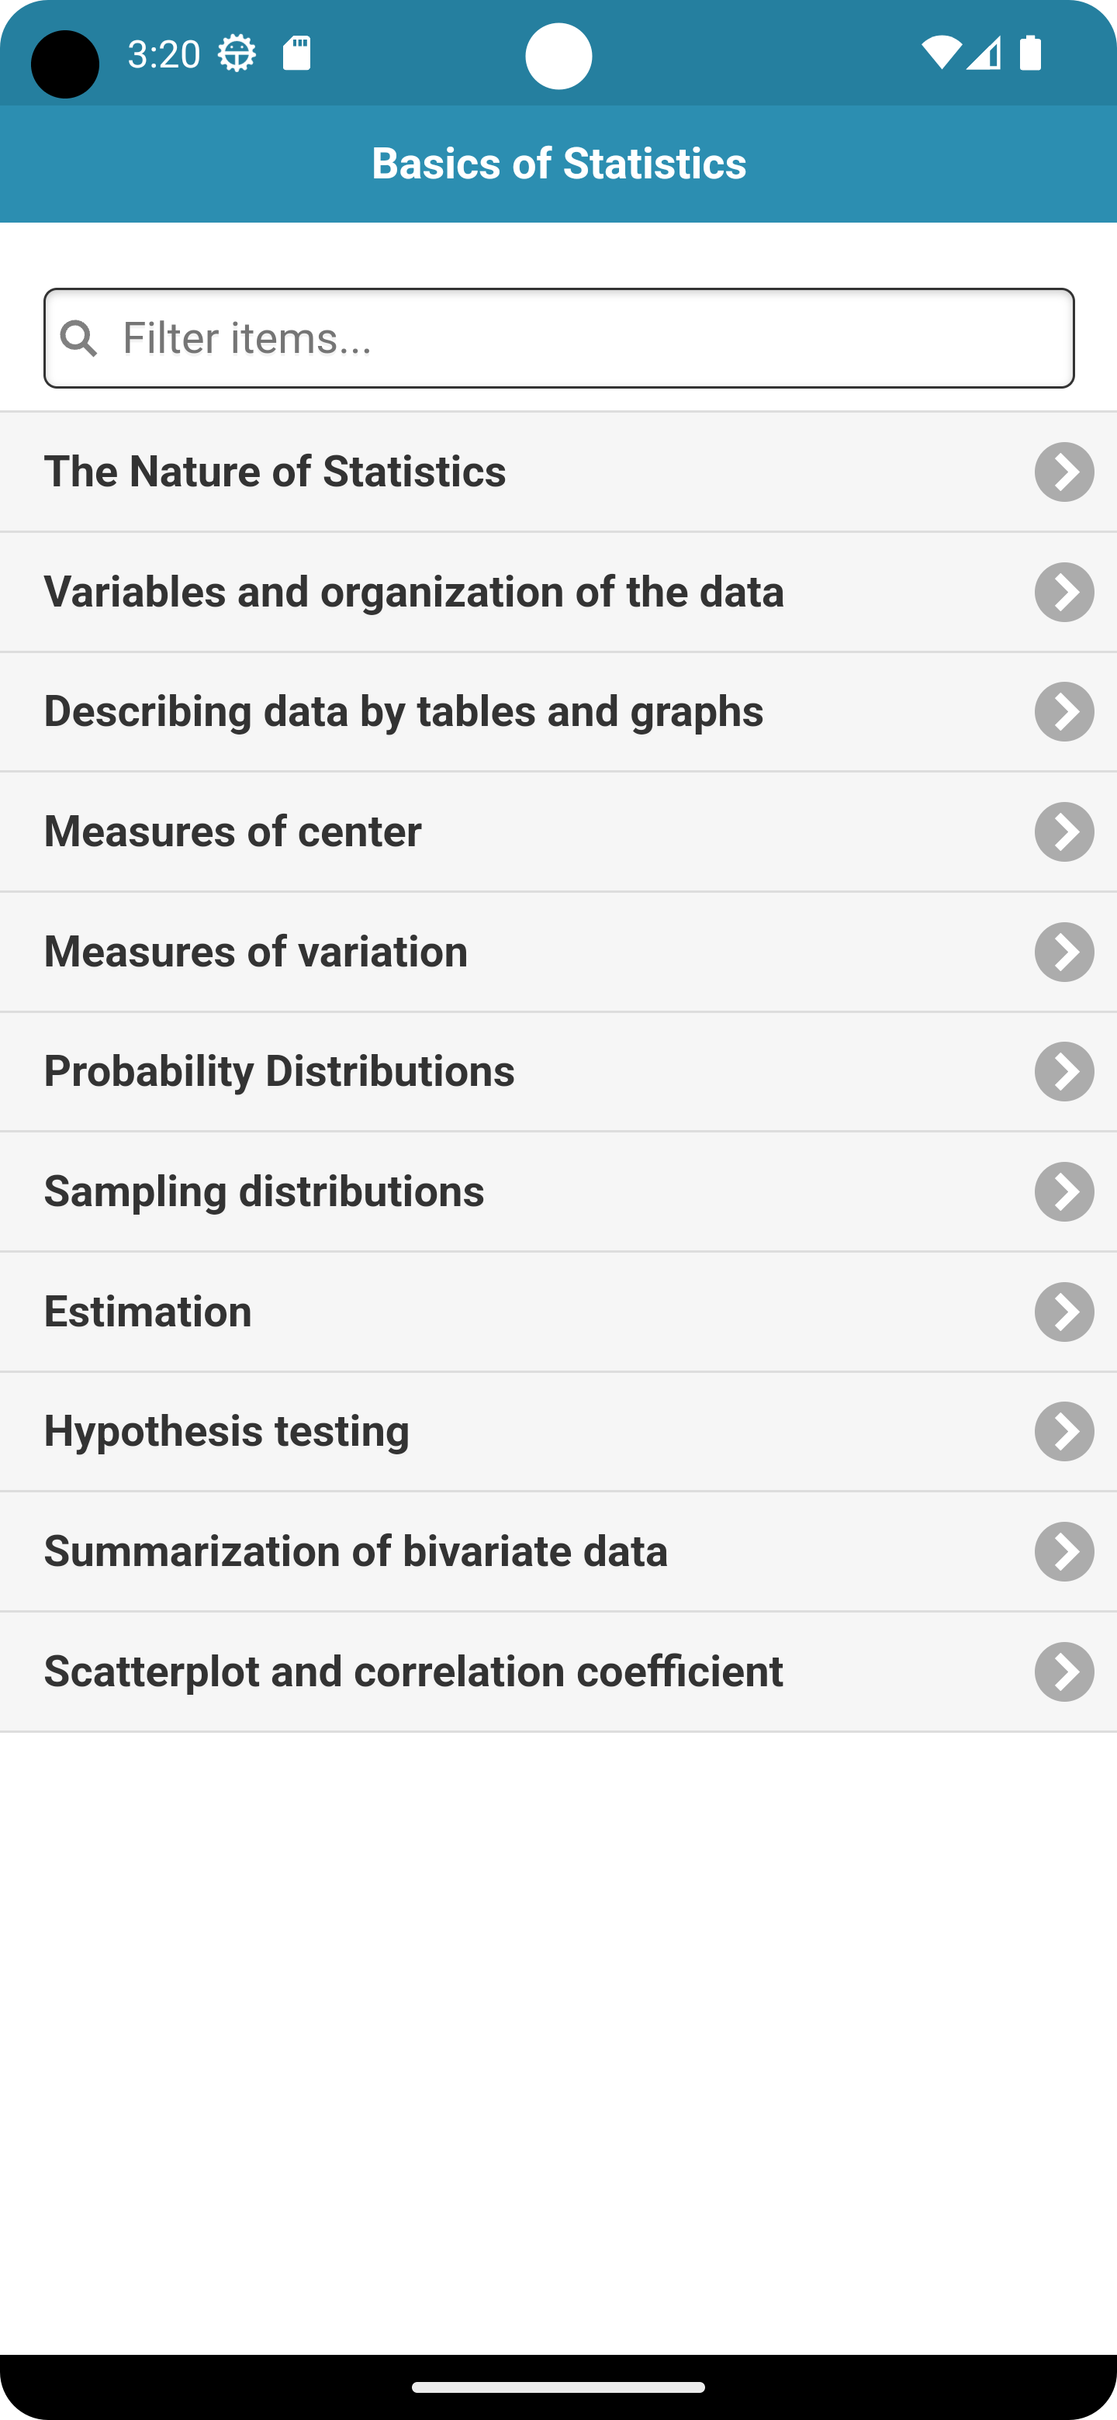Tap the arrow icon for Measures of center
The width and height of the screenshot is (1117, 2420).
click(x=1063, y=831)
